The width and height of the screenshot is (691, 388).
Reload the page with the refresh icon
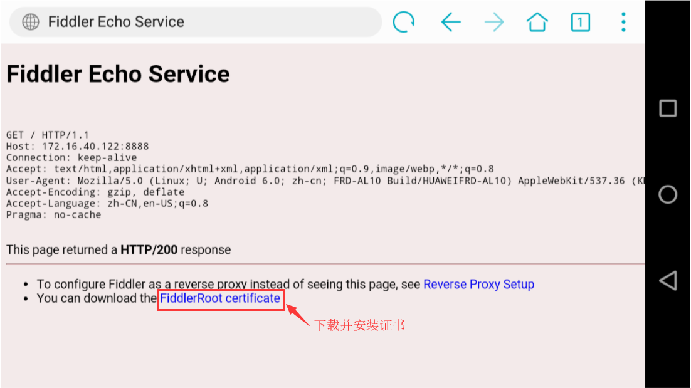coord(404,21)
